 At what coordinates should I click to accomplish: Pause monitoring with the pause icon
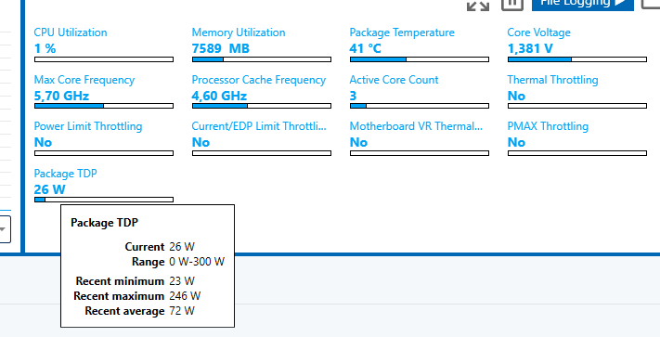(512, 5)
